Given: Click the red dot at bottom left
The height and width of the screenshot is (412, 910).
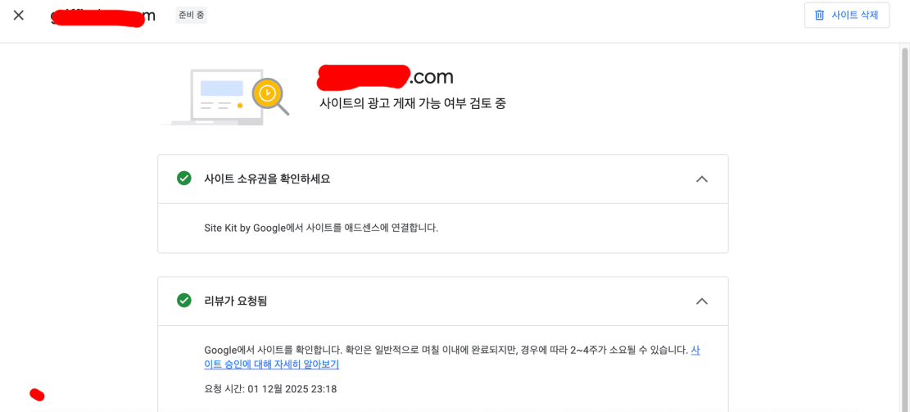Looking at the screenshot, I should point(37,395).
